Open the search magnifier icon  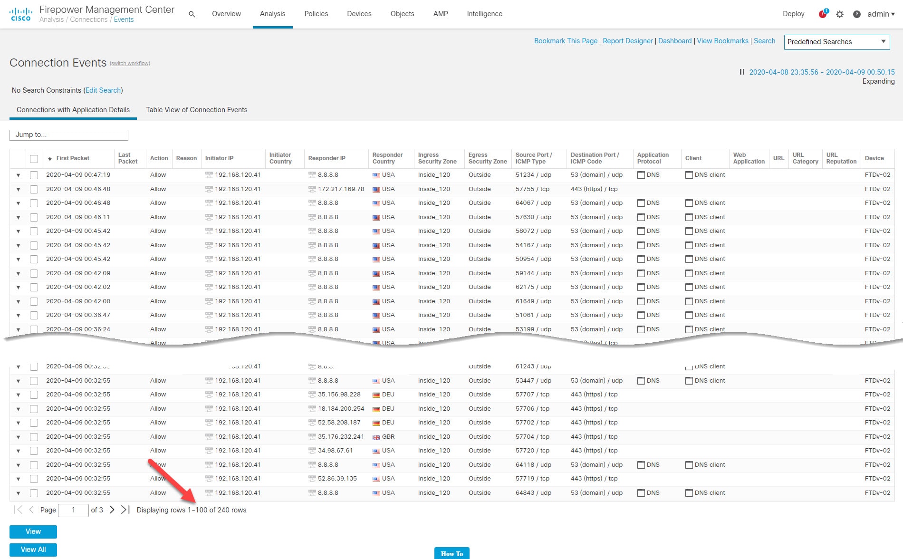192,14
